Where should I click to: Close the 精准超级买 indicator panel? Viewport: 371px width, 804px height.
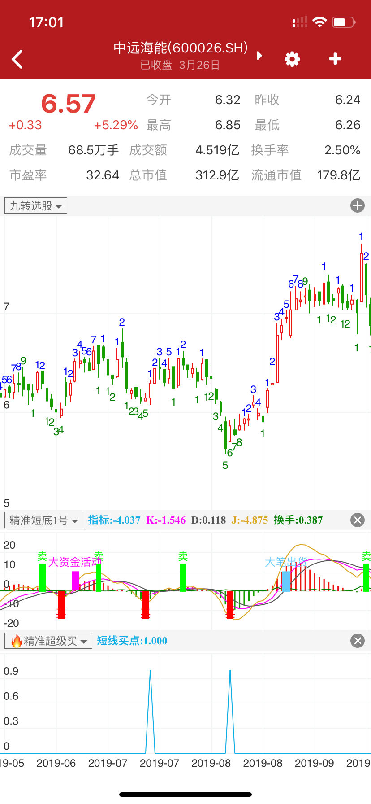tap(357, 641)
